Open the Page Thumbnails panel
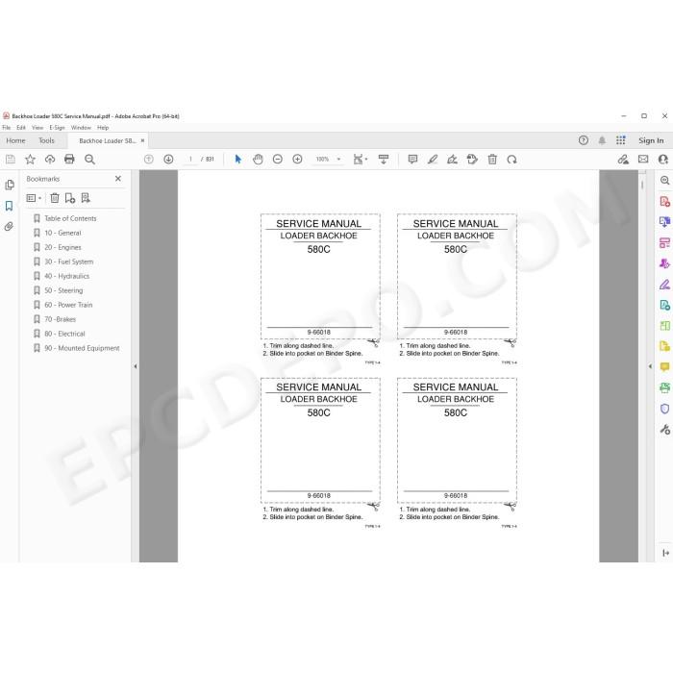Screen dimensions: 673x673 10,185
